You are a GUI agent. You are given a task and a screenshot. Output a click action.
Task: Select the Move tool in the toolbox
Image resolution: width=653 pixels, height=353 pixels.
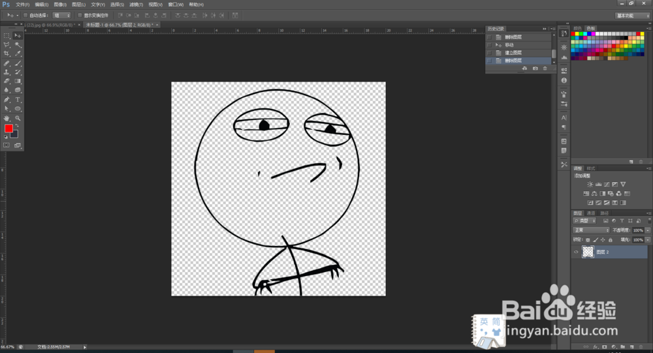18,36
